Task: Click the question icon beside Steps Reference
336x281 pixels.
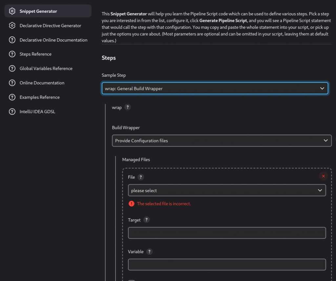Action: (x=12, y=54)
